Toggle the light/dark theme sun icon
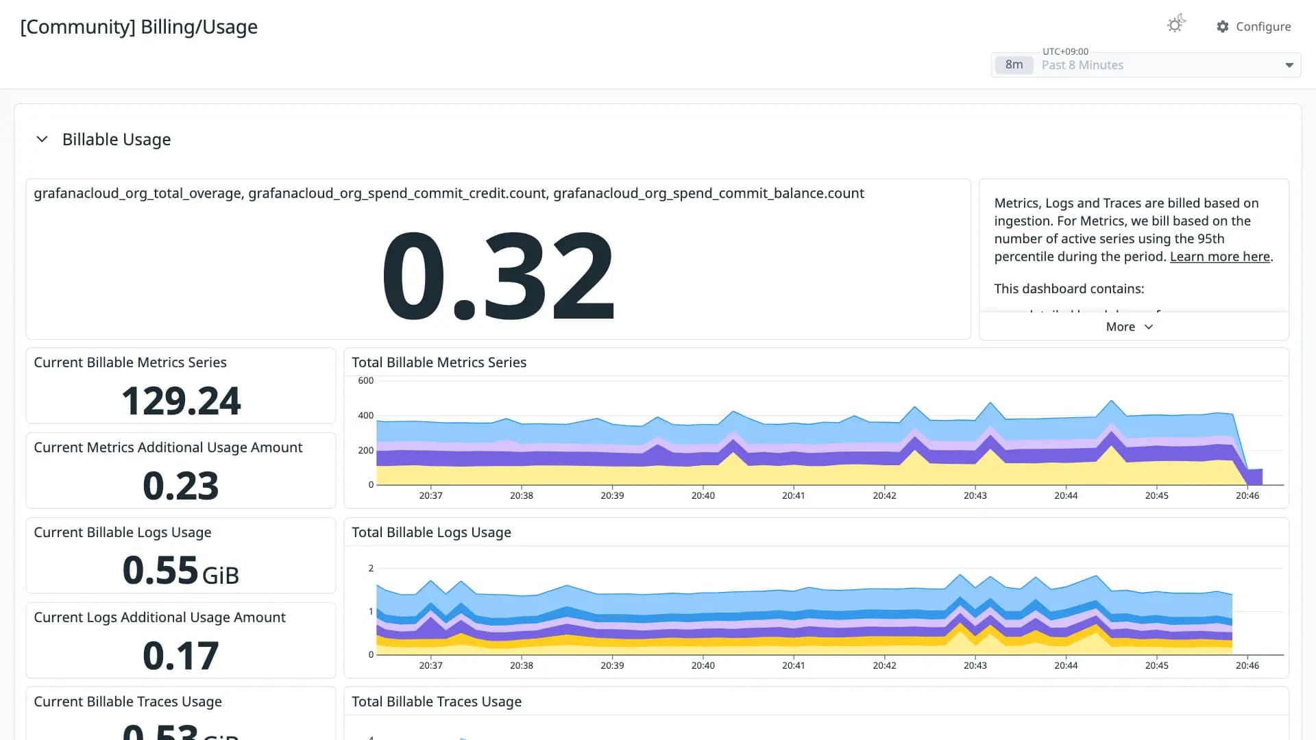 tap(1176, 24)
